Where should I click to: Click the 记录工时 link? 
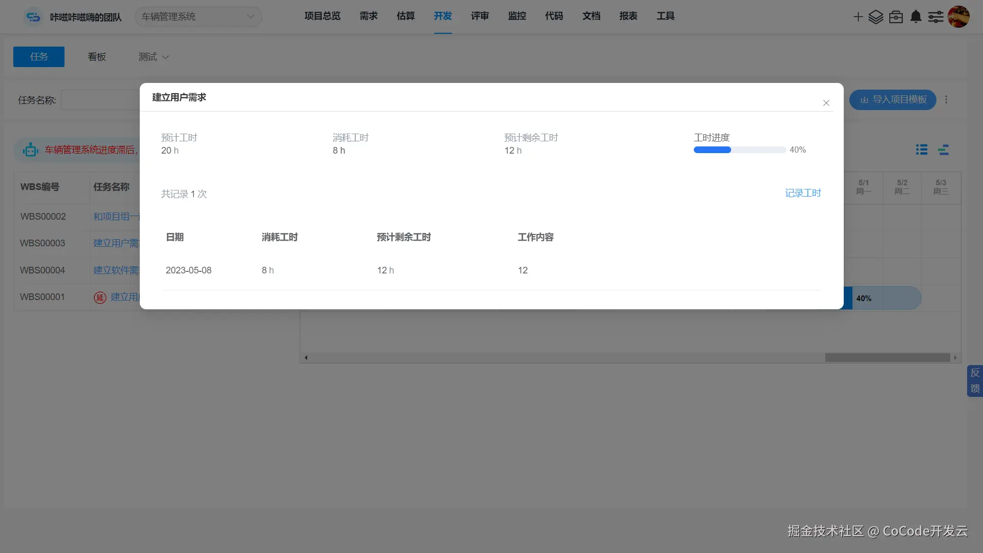[803, 193]
